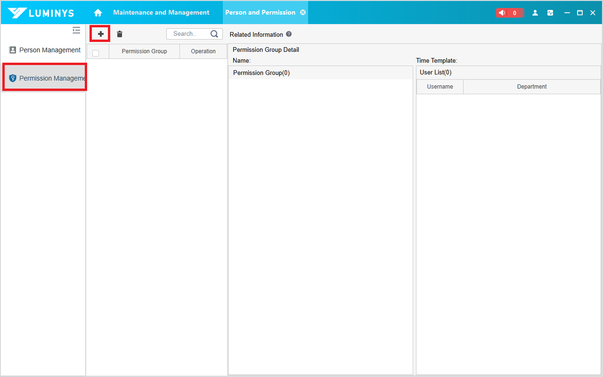Click the Department column header
Screen dimensions: 603x377
tap(531, 87)
